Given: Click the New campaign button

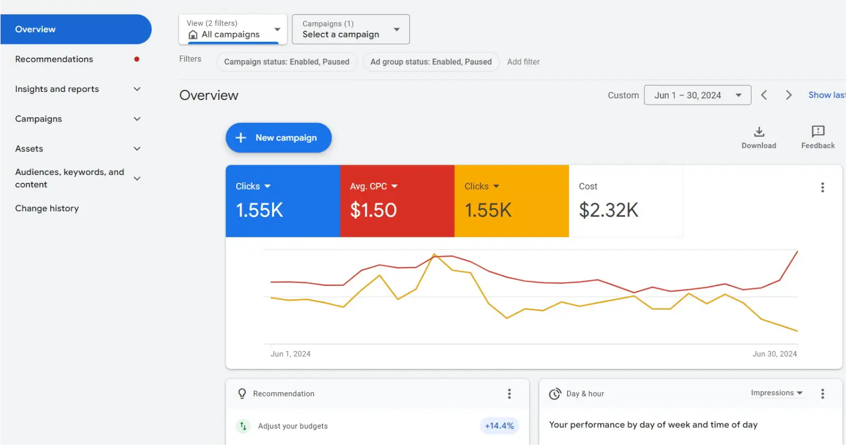Looking at the screenshot, I should 278,138.
